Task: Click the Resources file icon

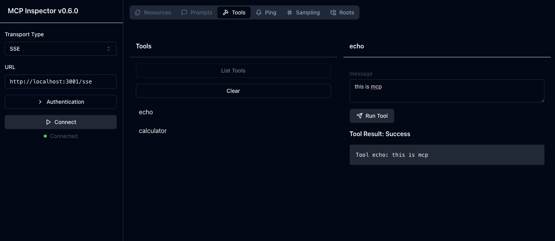Action: pyautogui.click(x=137, y=12)
